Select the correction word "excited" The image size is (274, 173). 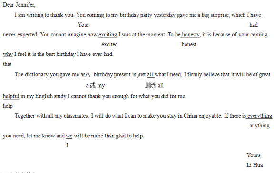tap(109, 45)
